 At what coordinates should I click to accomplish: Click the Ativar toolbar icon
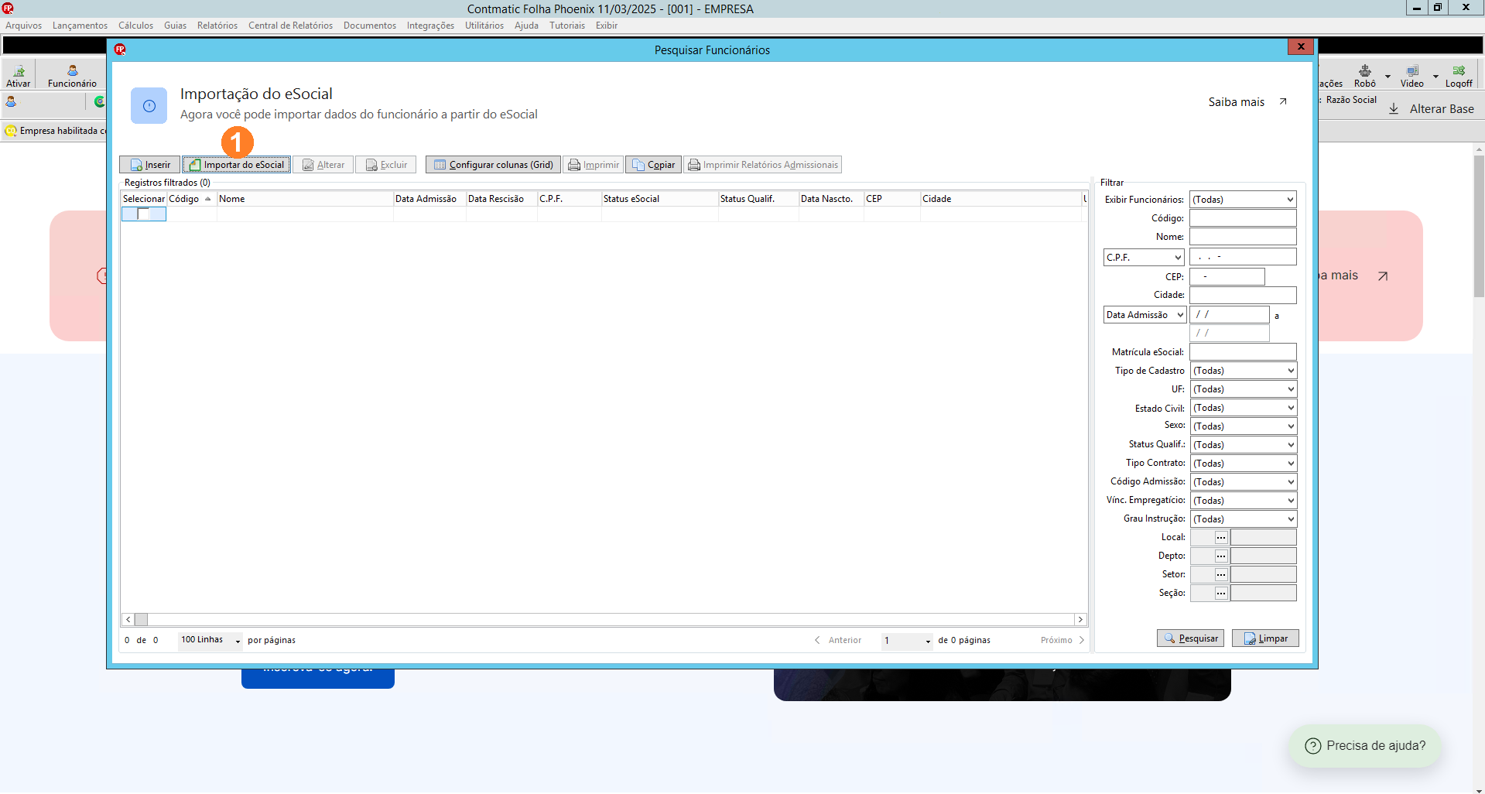19,76
